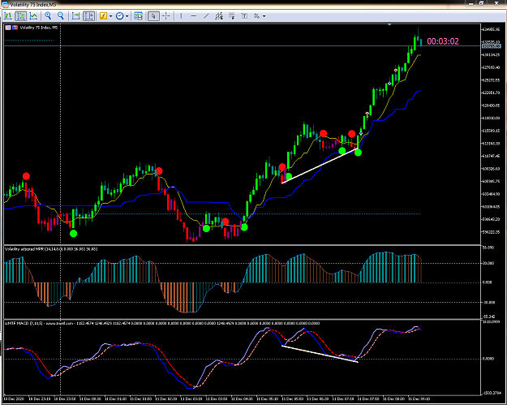This screenshot has width=507, height=405.
Task: Open the chart templates icon
Action: point(139,16)
